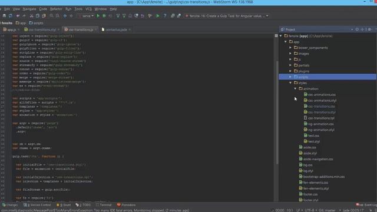Click the Replace toolbar icon

pyautogui.click(x=58, y=16)
